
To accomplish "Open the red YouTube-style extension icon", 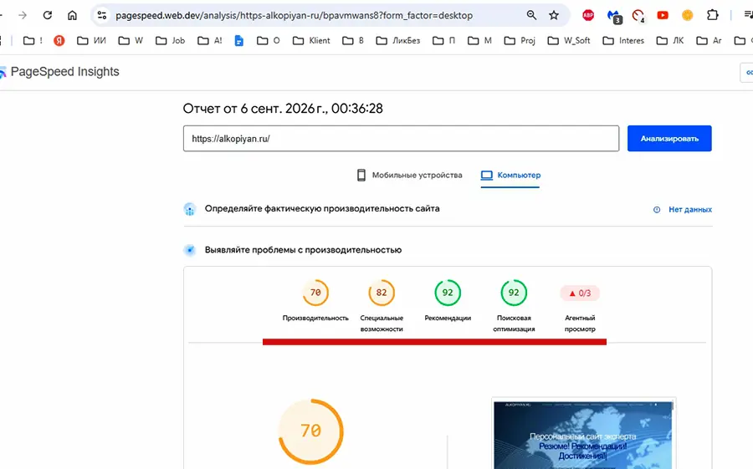I will (x=663, y=15).
